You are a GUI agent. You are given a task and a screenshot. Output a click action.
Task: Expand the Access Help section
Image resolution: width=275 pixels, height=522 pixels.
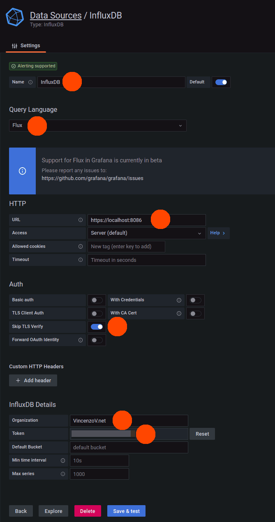coord(218,233)
